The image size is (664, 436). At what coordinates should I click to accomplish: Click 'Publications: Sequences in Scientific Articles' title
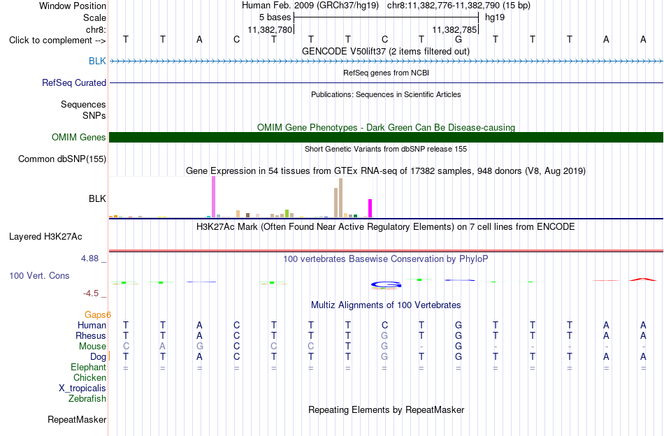(386, 94)
